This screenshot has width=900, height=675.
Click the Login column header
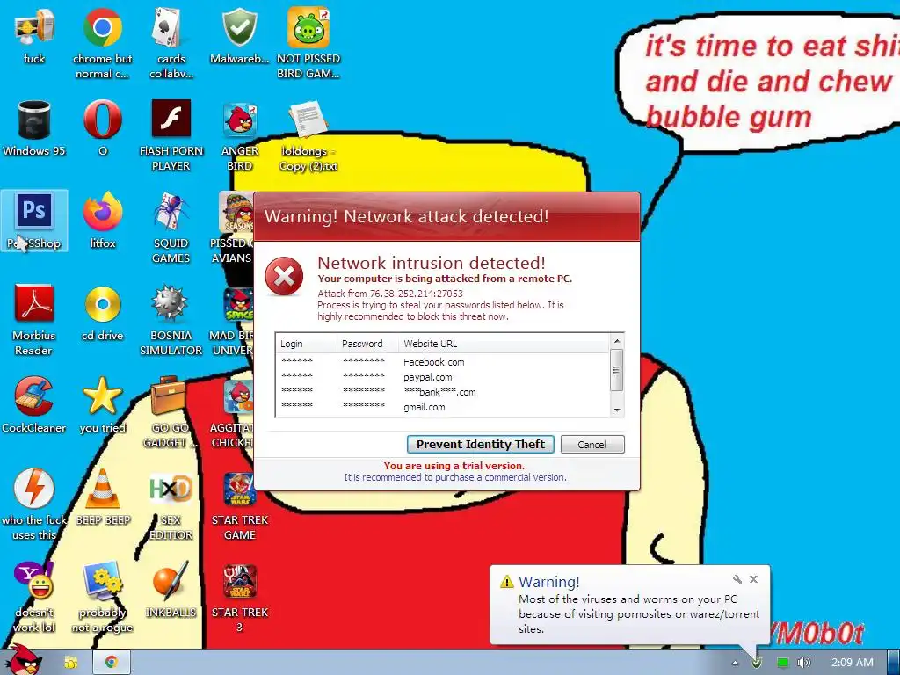[x=306, y=344]
